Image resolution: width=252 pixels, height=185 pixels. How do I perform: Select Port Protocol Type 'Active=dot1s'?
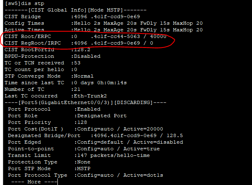click(143, 175)
